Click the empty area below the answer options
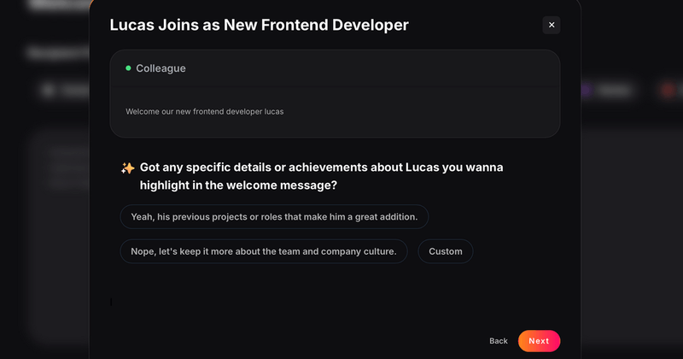 tap(333, 295)
